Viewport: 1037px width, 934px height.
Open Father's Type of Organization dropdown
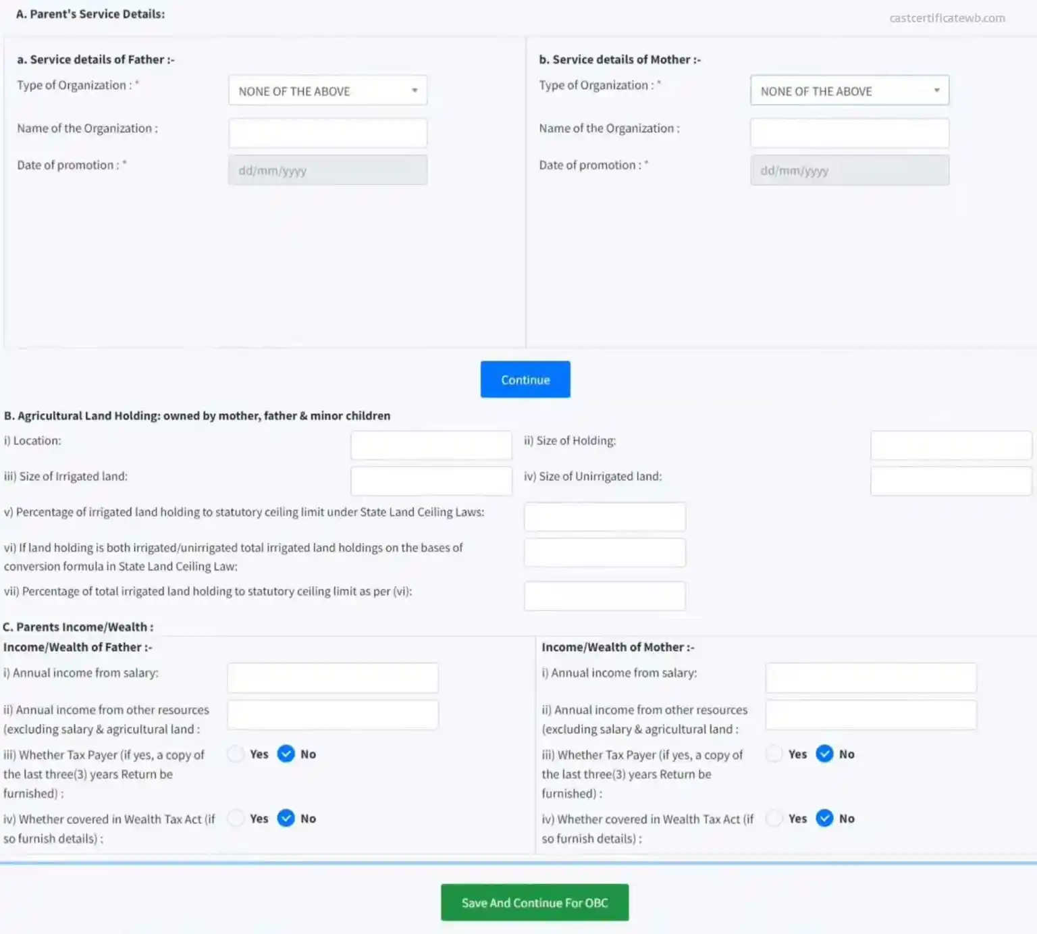point(327,90)
